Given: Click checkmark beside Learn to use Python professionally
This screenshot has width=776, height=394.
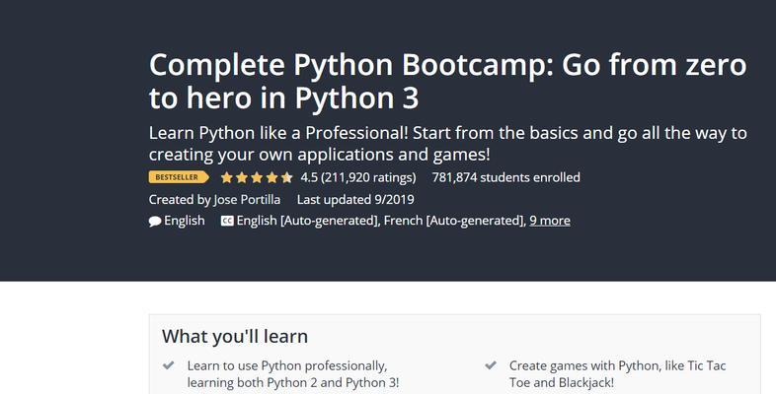Looking at the screenshot, I should click(x=169, y=365).
